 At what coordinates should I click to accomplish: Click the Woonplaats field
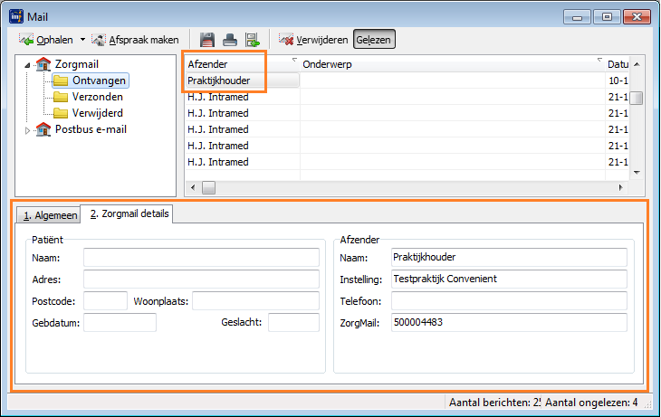coord(255,301)
